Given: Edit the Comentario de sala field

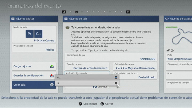Looking at the screenshot, I should 111,57.
